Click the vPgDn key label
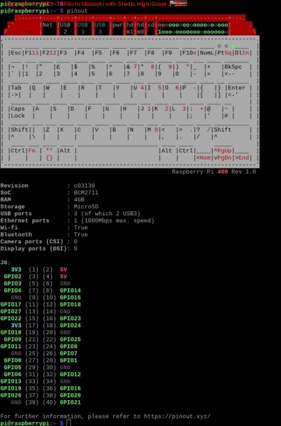 click(x=222, y=157)
